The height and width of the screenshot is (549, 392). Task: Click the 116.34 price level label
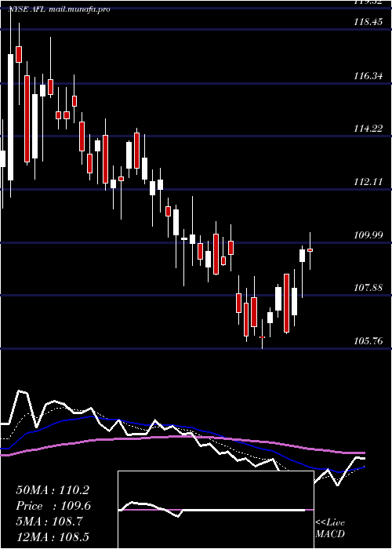coord(368,75)
